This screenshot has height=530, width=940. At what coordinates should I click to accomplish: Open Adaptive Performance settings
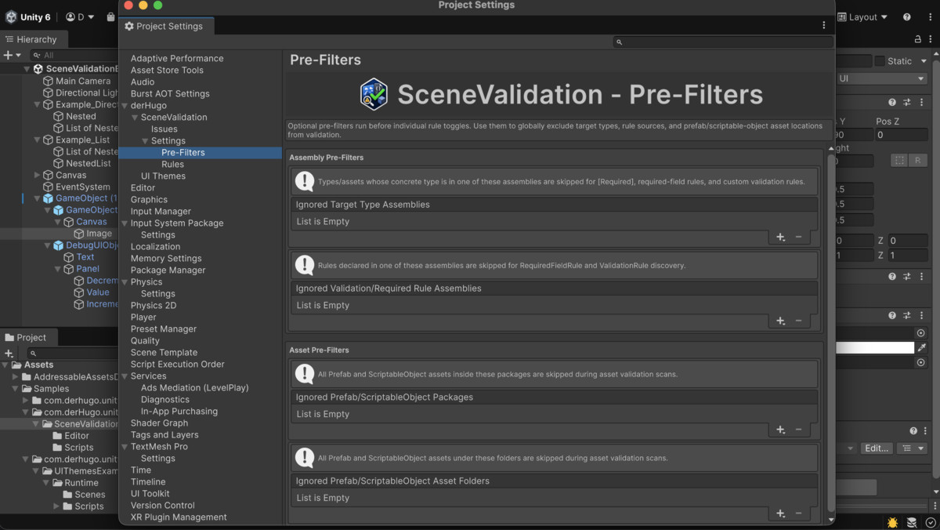(177, 59)
